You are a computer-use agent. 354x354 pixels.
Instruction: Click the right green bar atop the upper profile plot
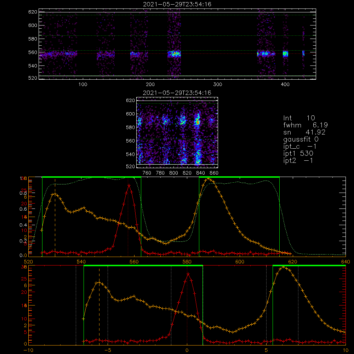[x=239, y=177]
